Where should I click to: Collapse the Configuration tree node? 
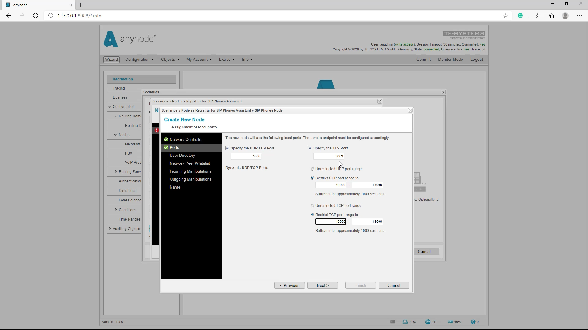(109, 107)
